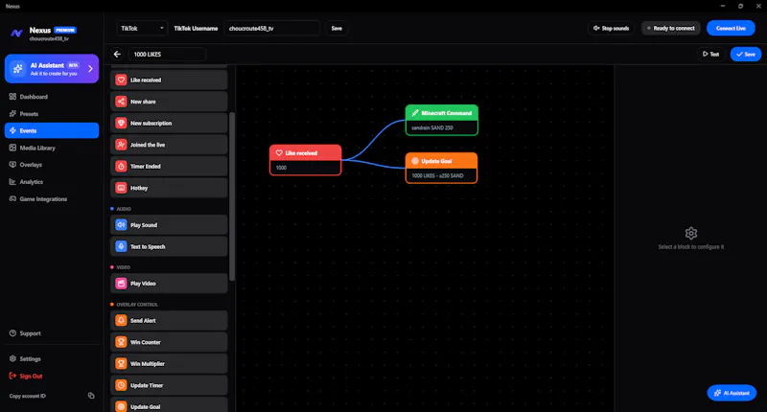
Task: Edit the event name field 1000 LIKES
Action: click(167, 55)
